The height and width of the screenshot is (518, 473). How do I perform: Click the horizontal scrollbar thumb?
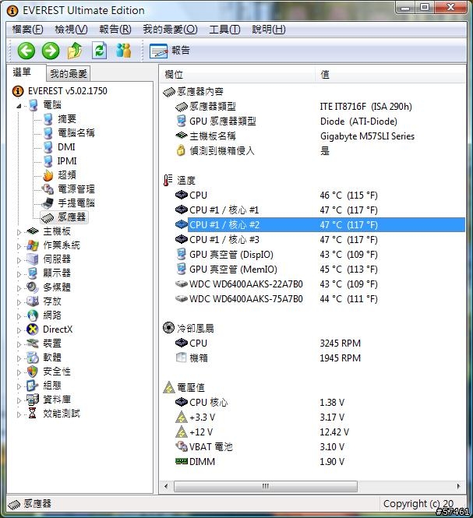[x=266, y=486]
